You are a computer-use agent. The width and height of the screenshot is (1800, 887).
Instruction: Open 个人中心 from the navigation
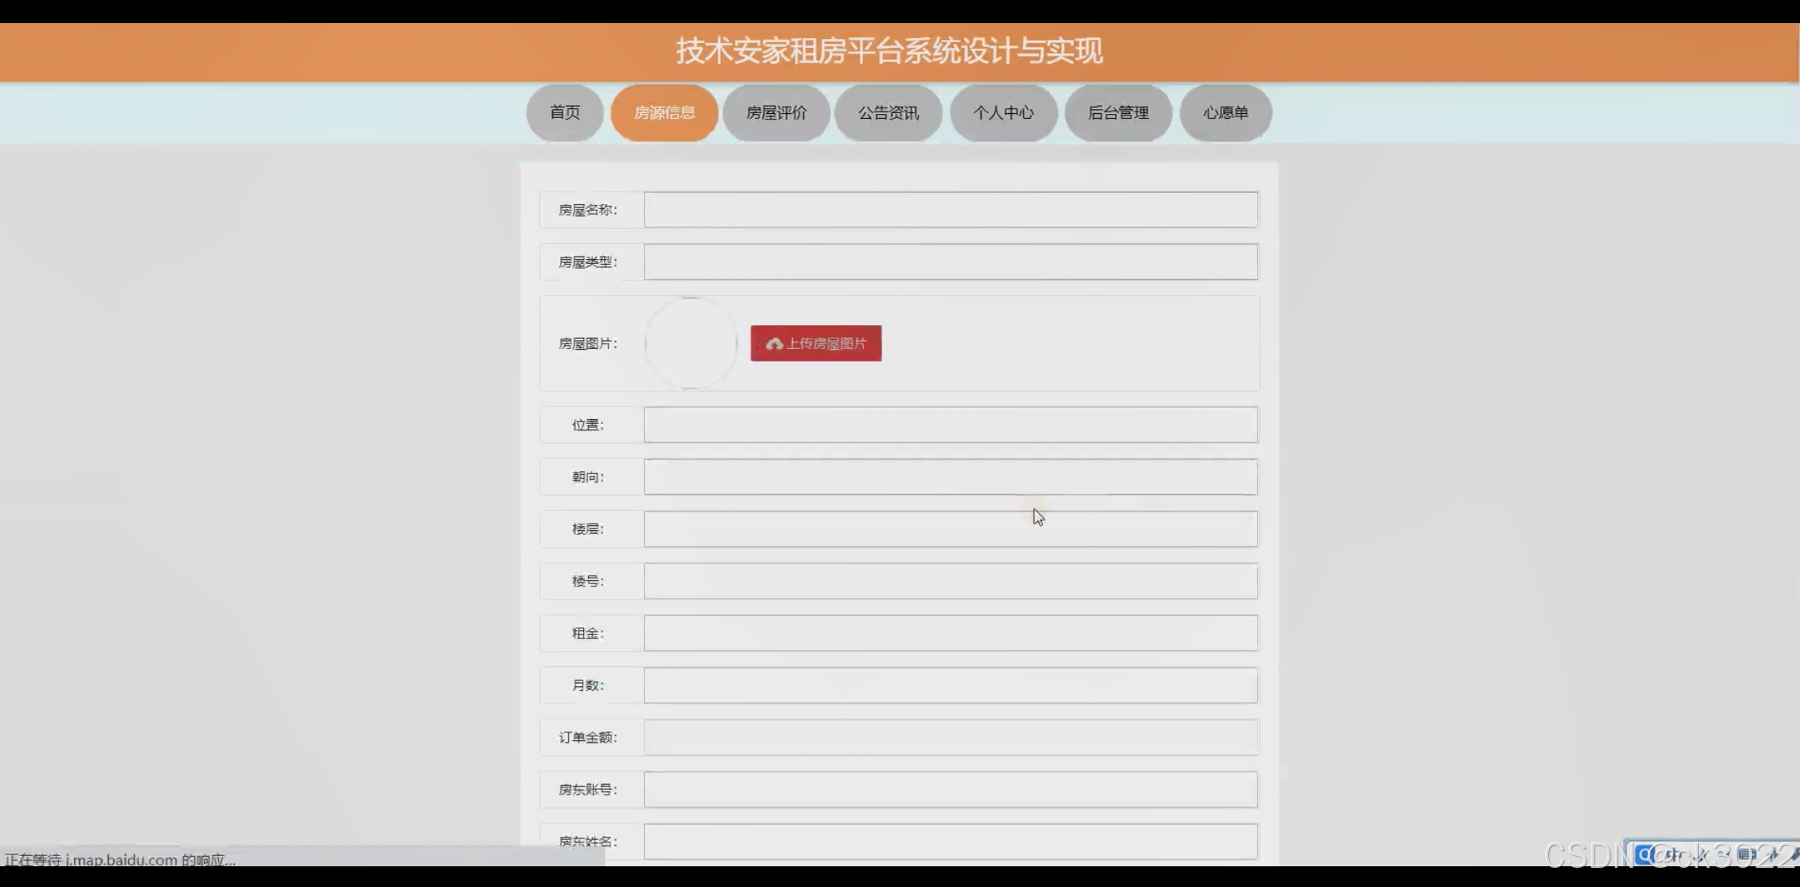(1003, 113)
